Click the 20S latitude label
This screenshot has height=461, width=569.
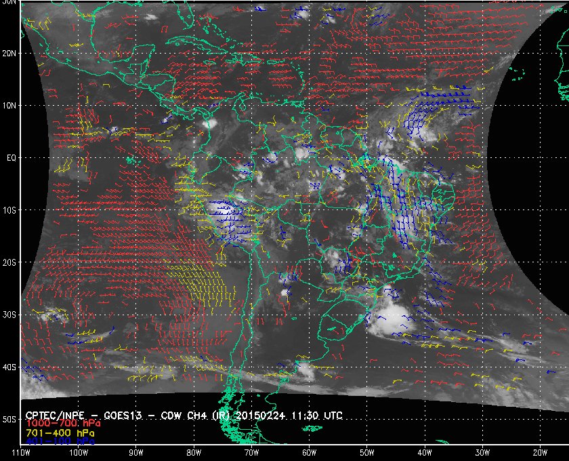(9, 262)
